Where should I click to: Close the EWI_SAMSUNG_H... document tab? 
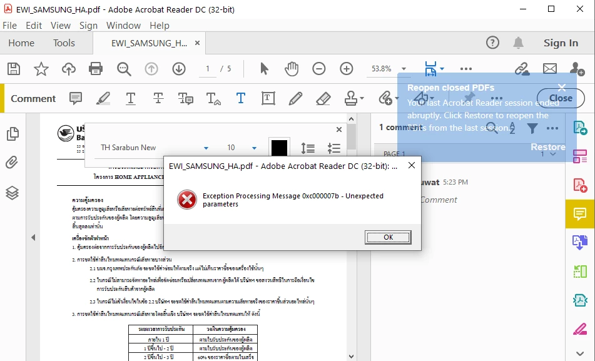[x=197, y=43]
